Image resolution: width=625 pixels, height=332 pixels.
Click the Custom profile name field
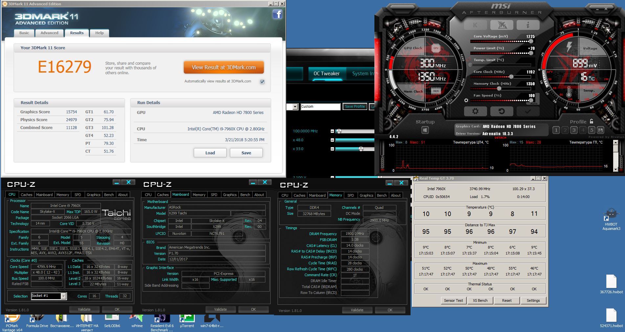[x=320, y=107]
